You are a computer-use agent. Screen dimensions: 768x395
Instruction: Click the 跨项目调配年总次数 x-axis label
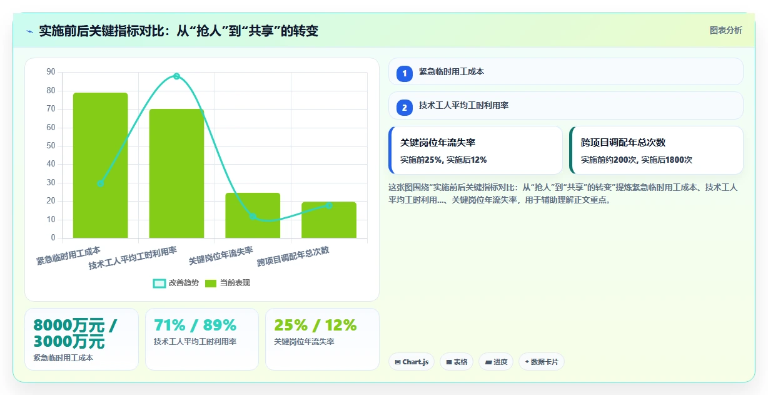click(293, 257)
